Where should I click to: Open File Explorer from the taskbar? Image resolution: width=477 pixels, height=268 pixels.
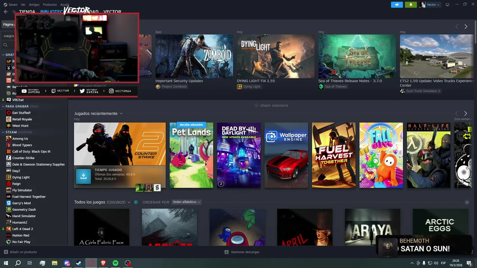[x=54, y=263]
